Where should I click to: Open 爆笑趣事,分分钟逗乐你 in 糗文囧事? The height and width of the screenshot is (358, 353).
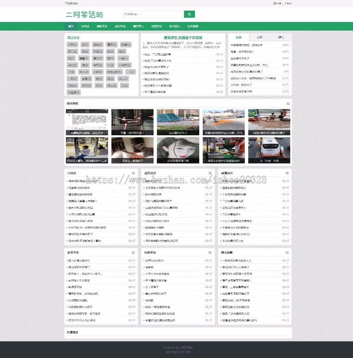click(x=236, y=307)
